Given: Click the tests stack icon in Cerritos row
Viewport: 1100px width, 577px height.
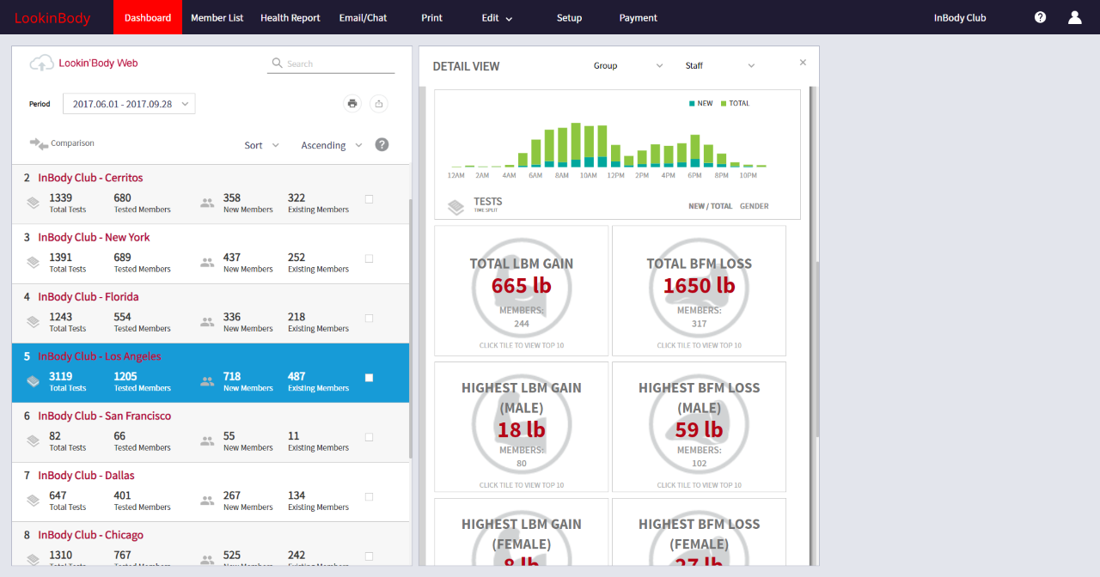Looking at the screenshot, I should [33, 203].
